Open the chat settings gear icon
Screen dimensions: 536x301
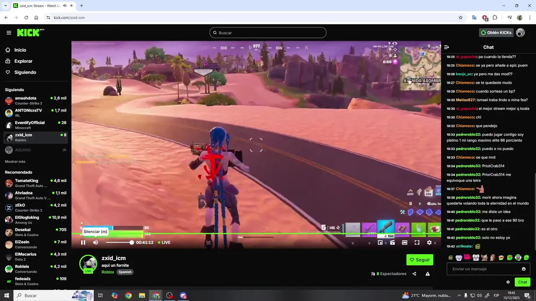[x=508, y=282]
